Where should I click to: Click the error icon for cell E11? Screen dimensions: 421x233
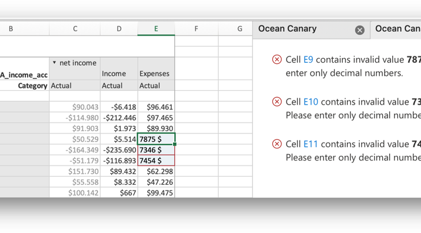277,144
